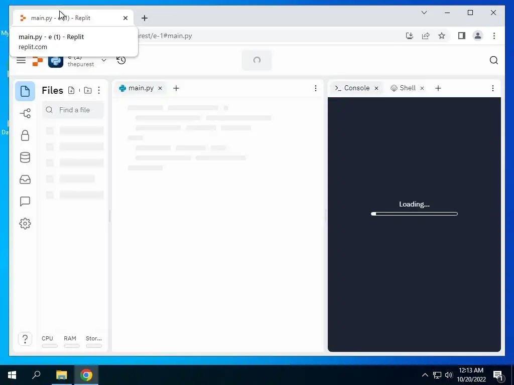Close the Chrome main.py Replit tab
Image resolution: width=514 pixels, height=385 pixels.
click(x=125, y=18)
